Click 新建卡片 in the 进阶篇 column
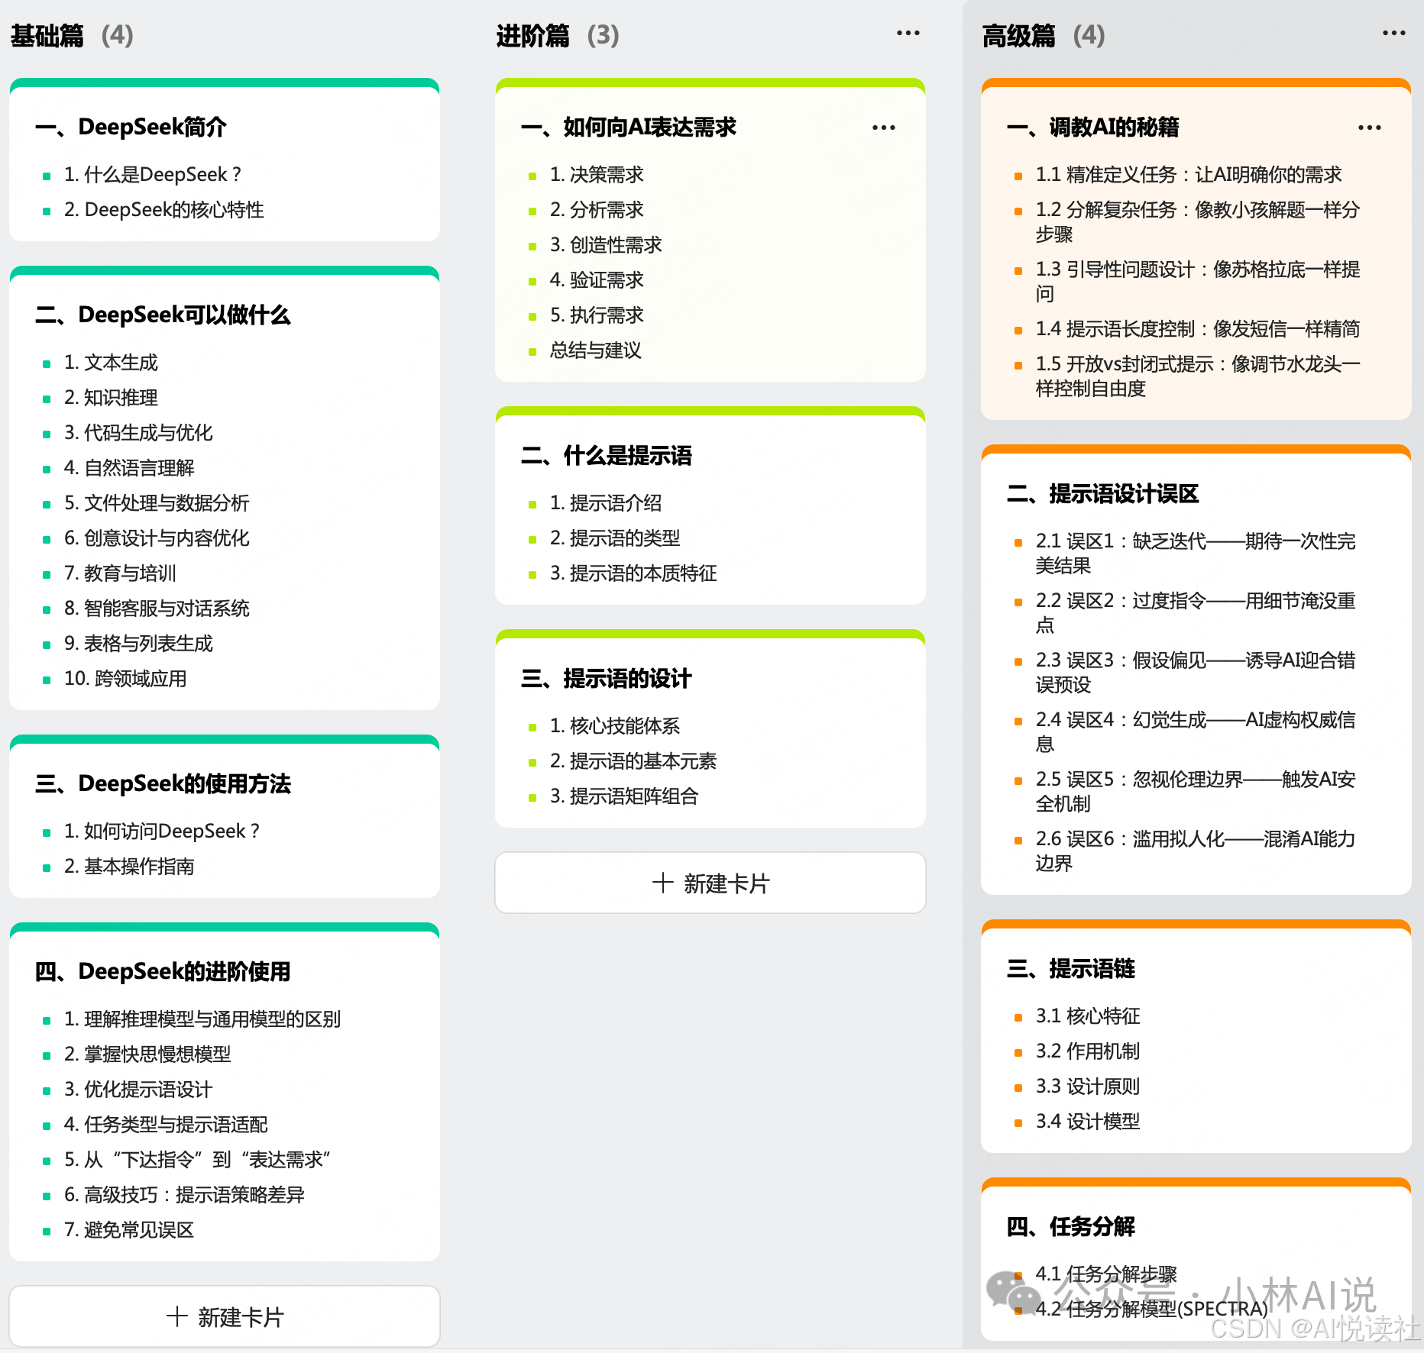 pyautogui.click(x=710, y=883)
